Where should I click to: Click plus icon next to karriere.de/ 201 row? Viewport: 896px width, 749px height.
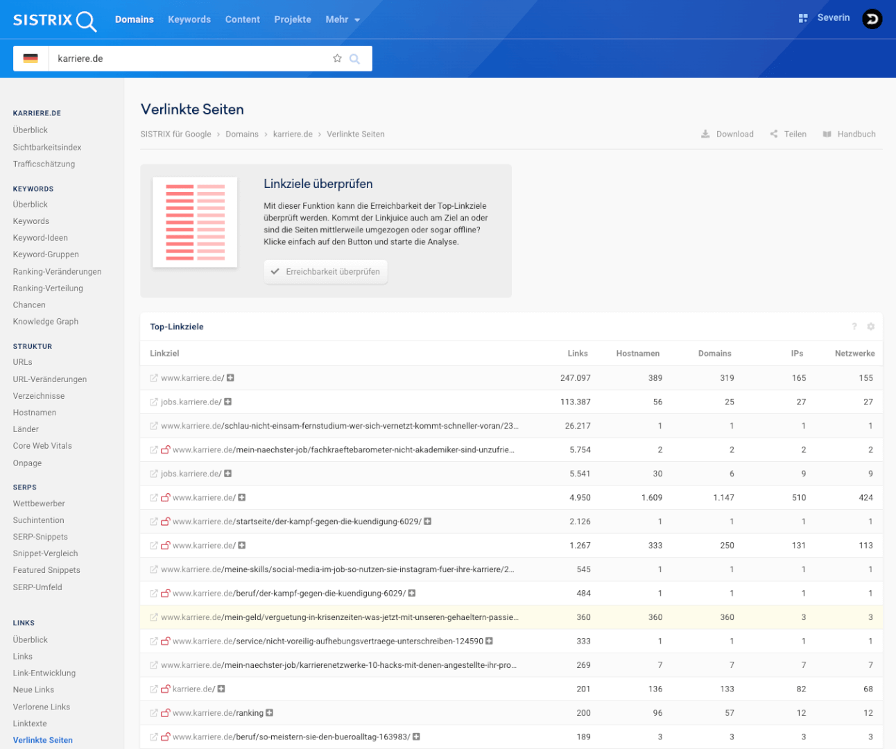tap(221, 689)
